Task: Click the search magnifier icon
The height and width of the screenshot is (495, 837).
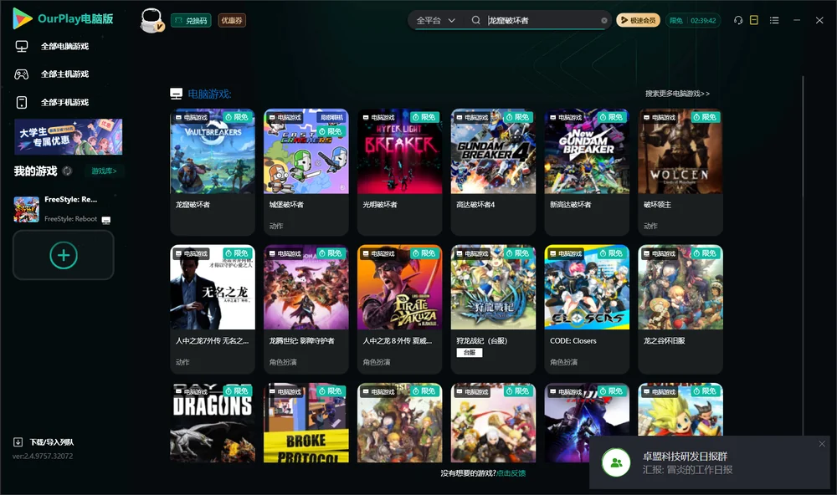Action: pyautogui.click(x=475, y=20)
